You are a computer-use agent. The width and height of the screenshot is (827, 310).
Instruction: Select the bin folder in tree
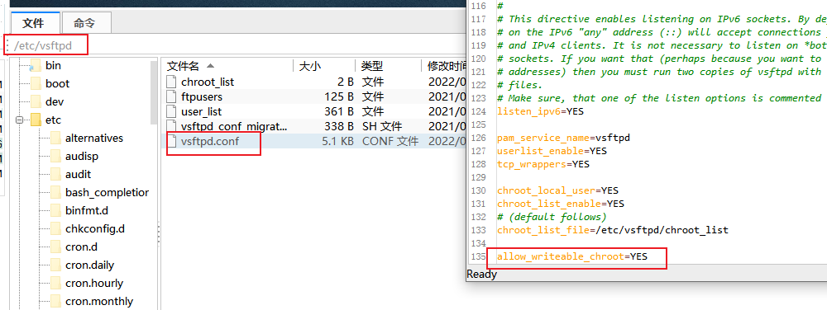point(53,66)
